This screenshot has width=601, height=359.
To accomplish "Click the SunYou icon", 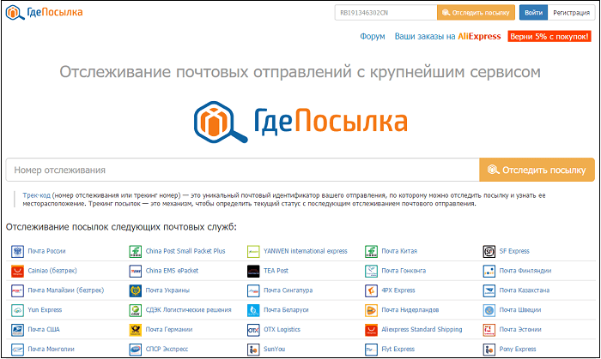I will pos(253,349).
